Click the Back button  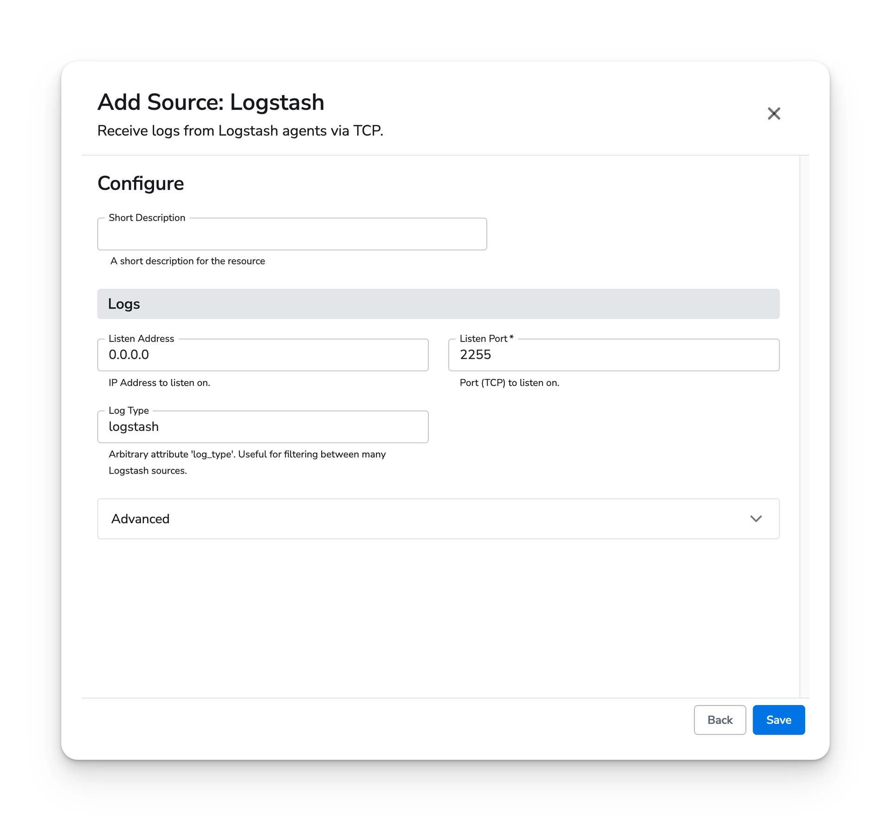(x=720, y=720)
